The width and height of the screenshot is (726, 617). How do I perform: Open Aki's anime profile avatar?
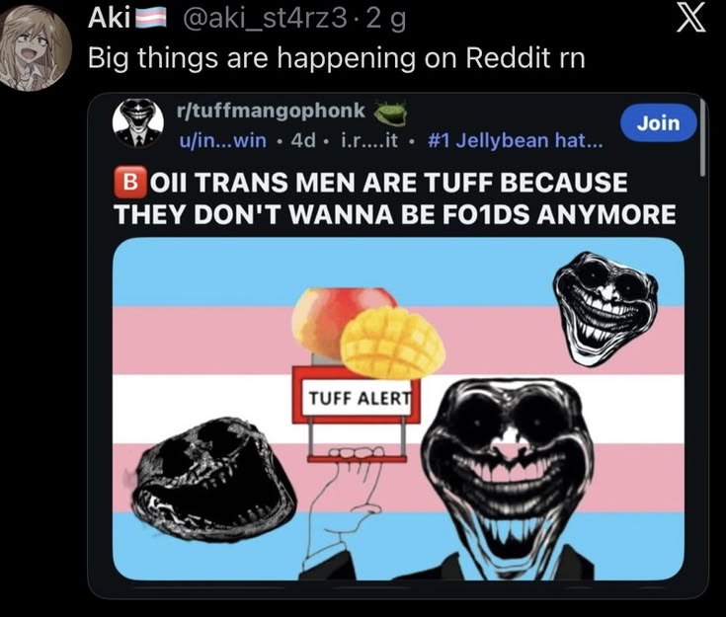36,47
